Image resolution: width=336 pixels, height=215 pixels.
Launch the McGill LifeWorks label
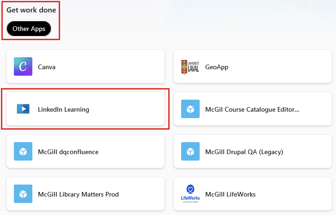[x=230, y=194]
